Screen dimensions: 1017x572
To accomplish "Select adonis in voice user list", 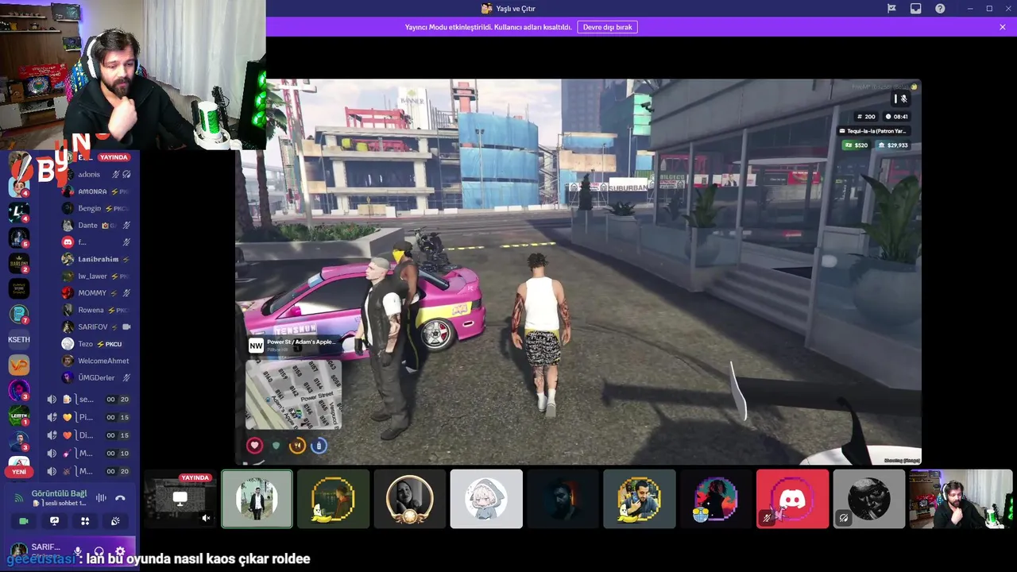I will pos(96,174).
